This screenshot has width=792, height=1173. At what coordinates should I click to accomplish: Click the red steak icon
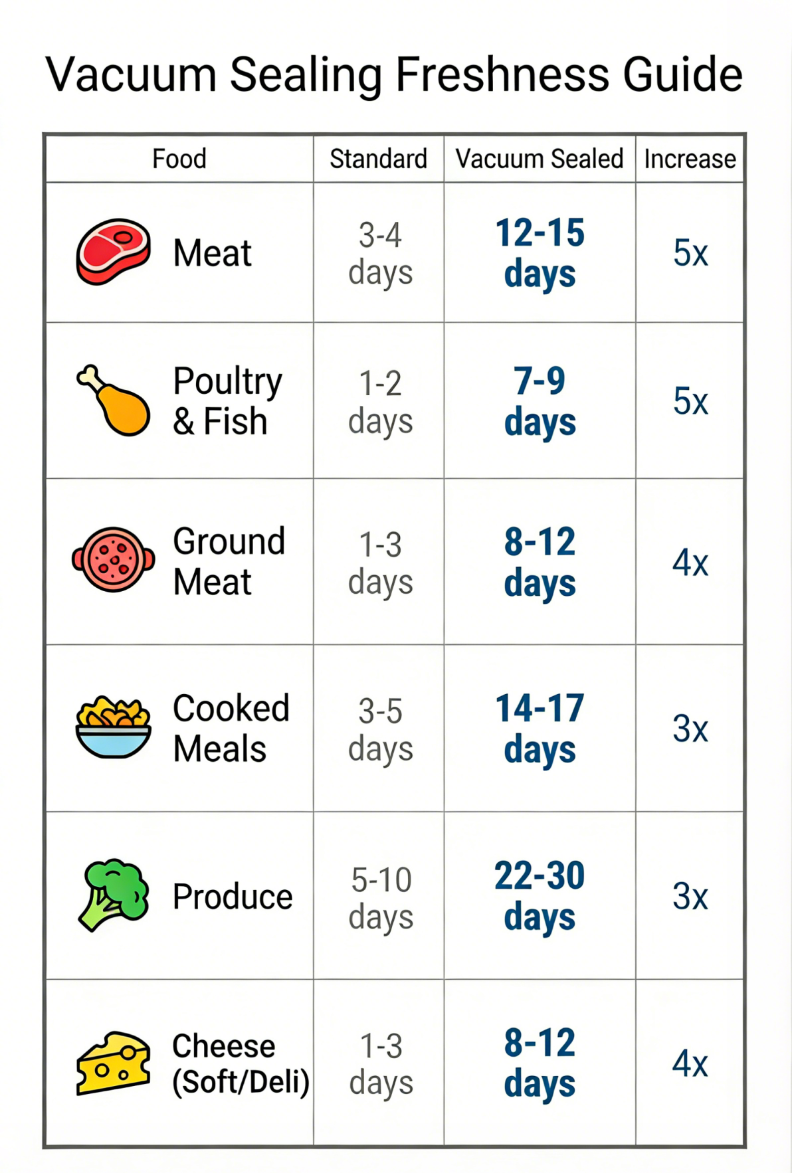113,252
